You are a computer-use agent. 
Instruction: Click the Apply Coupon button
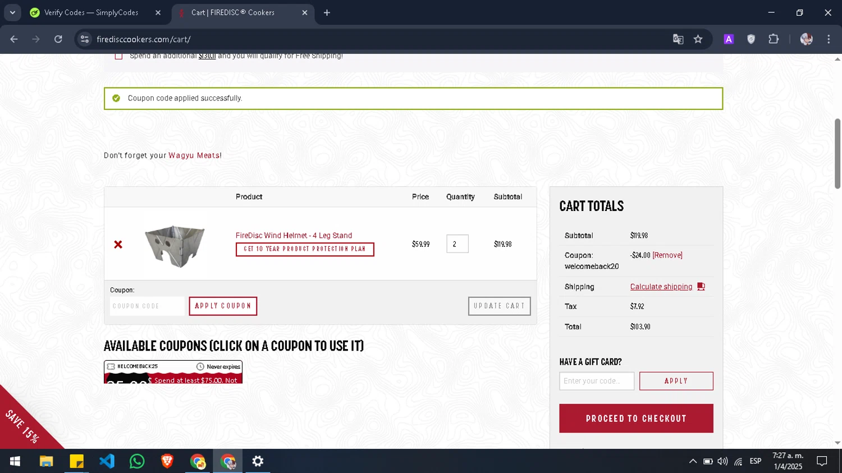pos(223,306)
